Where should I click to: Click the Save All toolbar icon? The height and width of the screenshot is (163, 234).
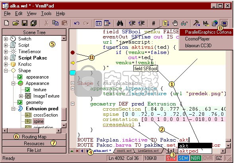click(33, 23)
